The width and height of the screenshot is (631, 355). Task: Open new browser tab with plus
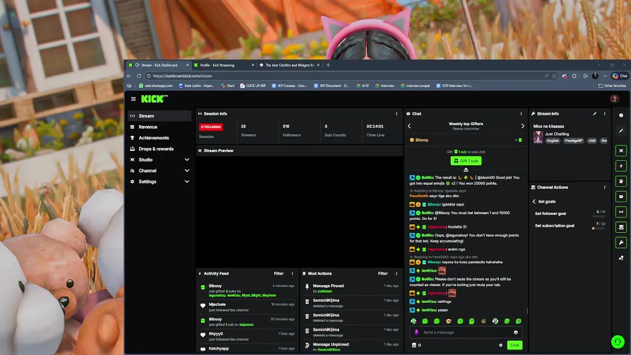(x=328, y=65)
